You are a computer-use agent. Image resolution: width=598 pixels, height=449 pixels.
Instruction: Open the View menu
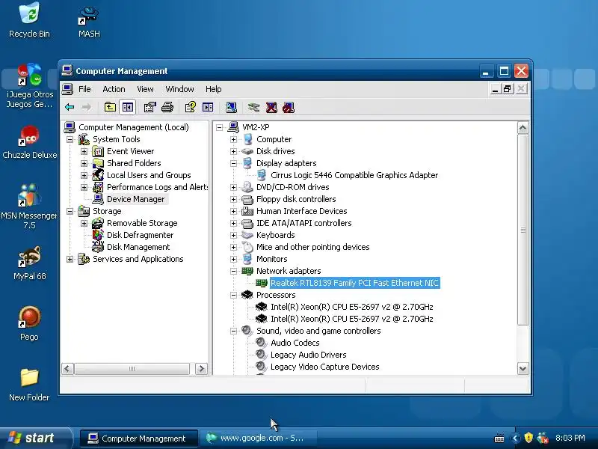coord(145,89)
